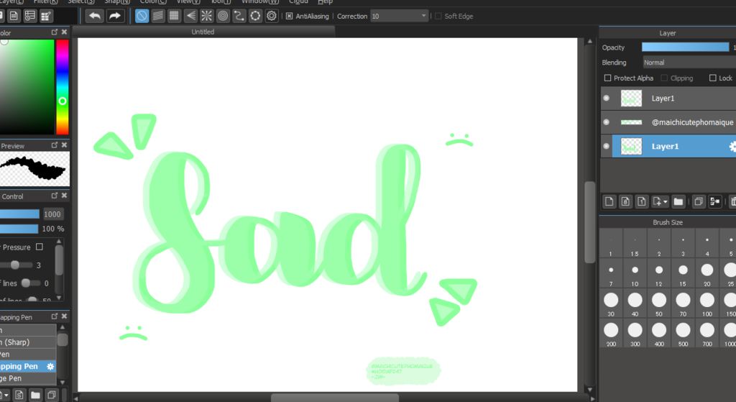Click the Undo arrow in the toolbar

(95, 16)
